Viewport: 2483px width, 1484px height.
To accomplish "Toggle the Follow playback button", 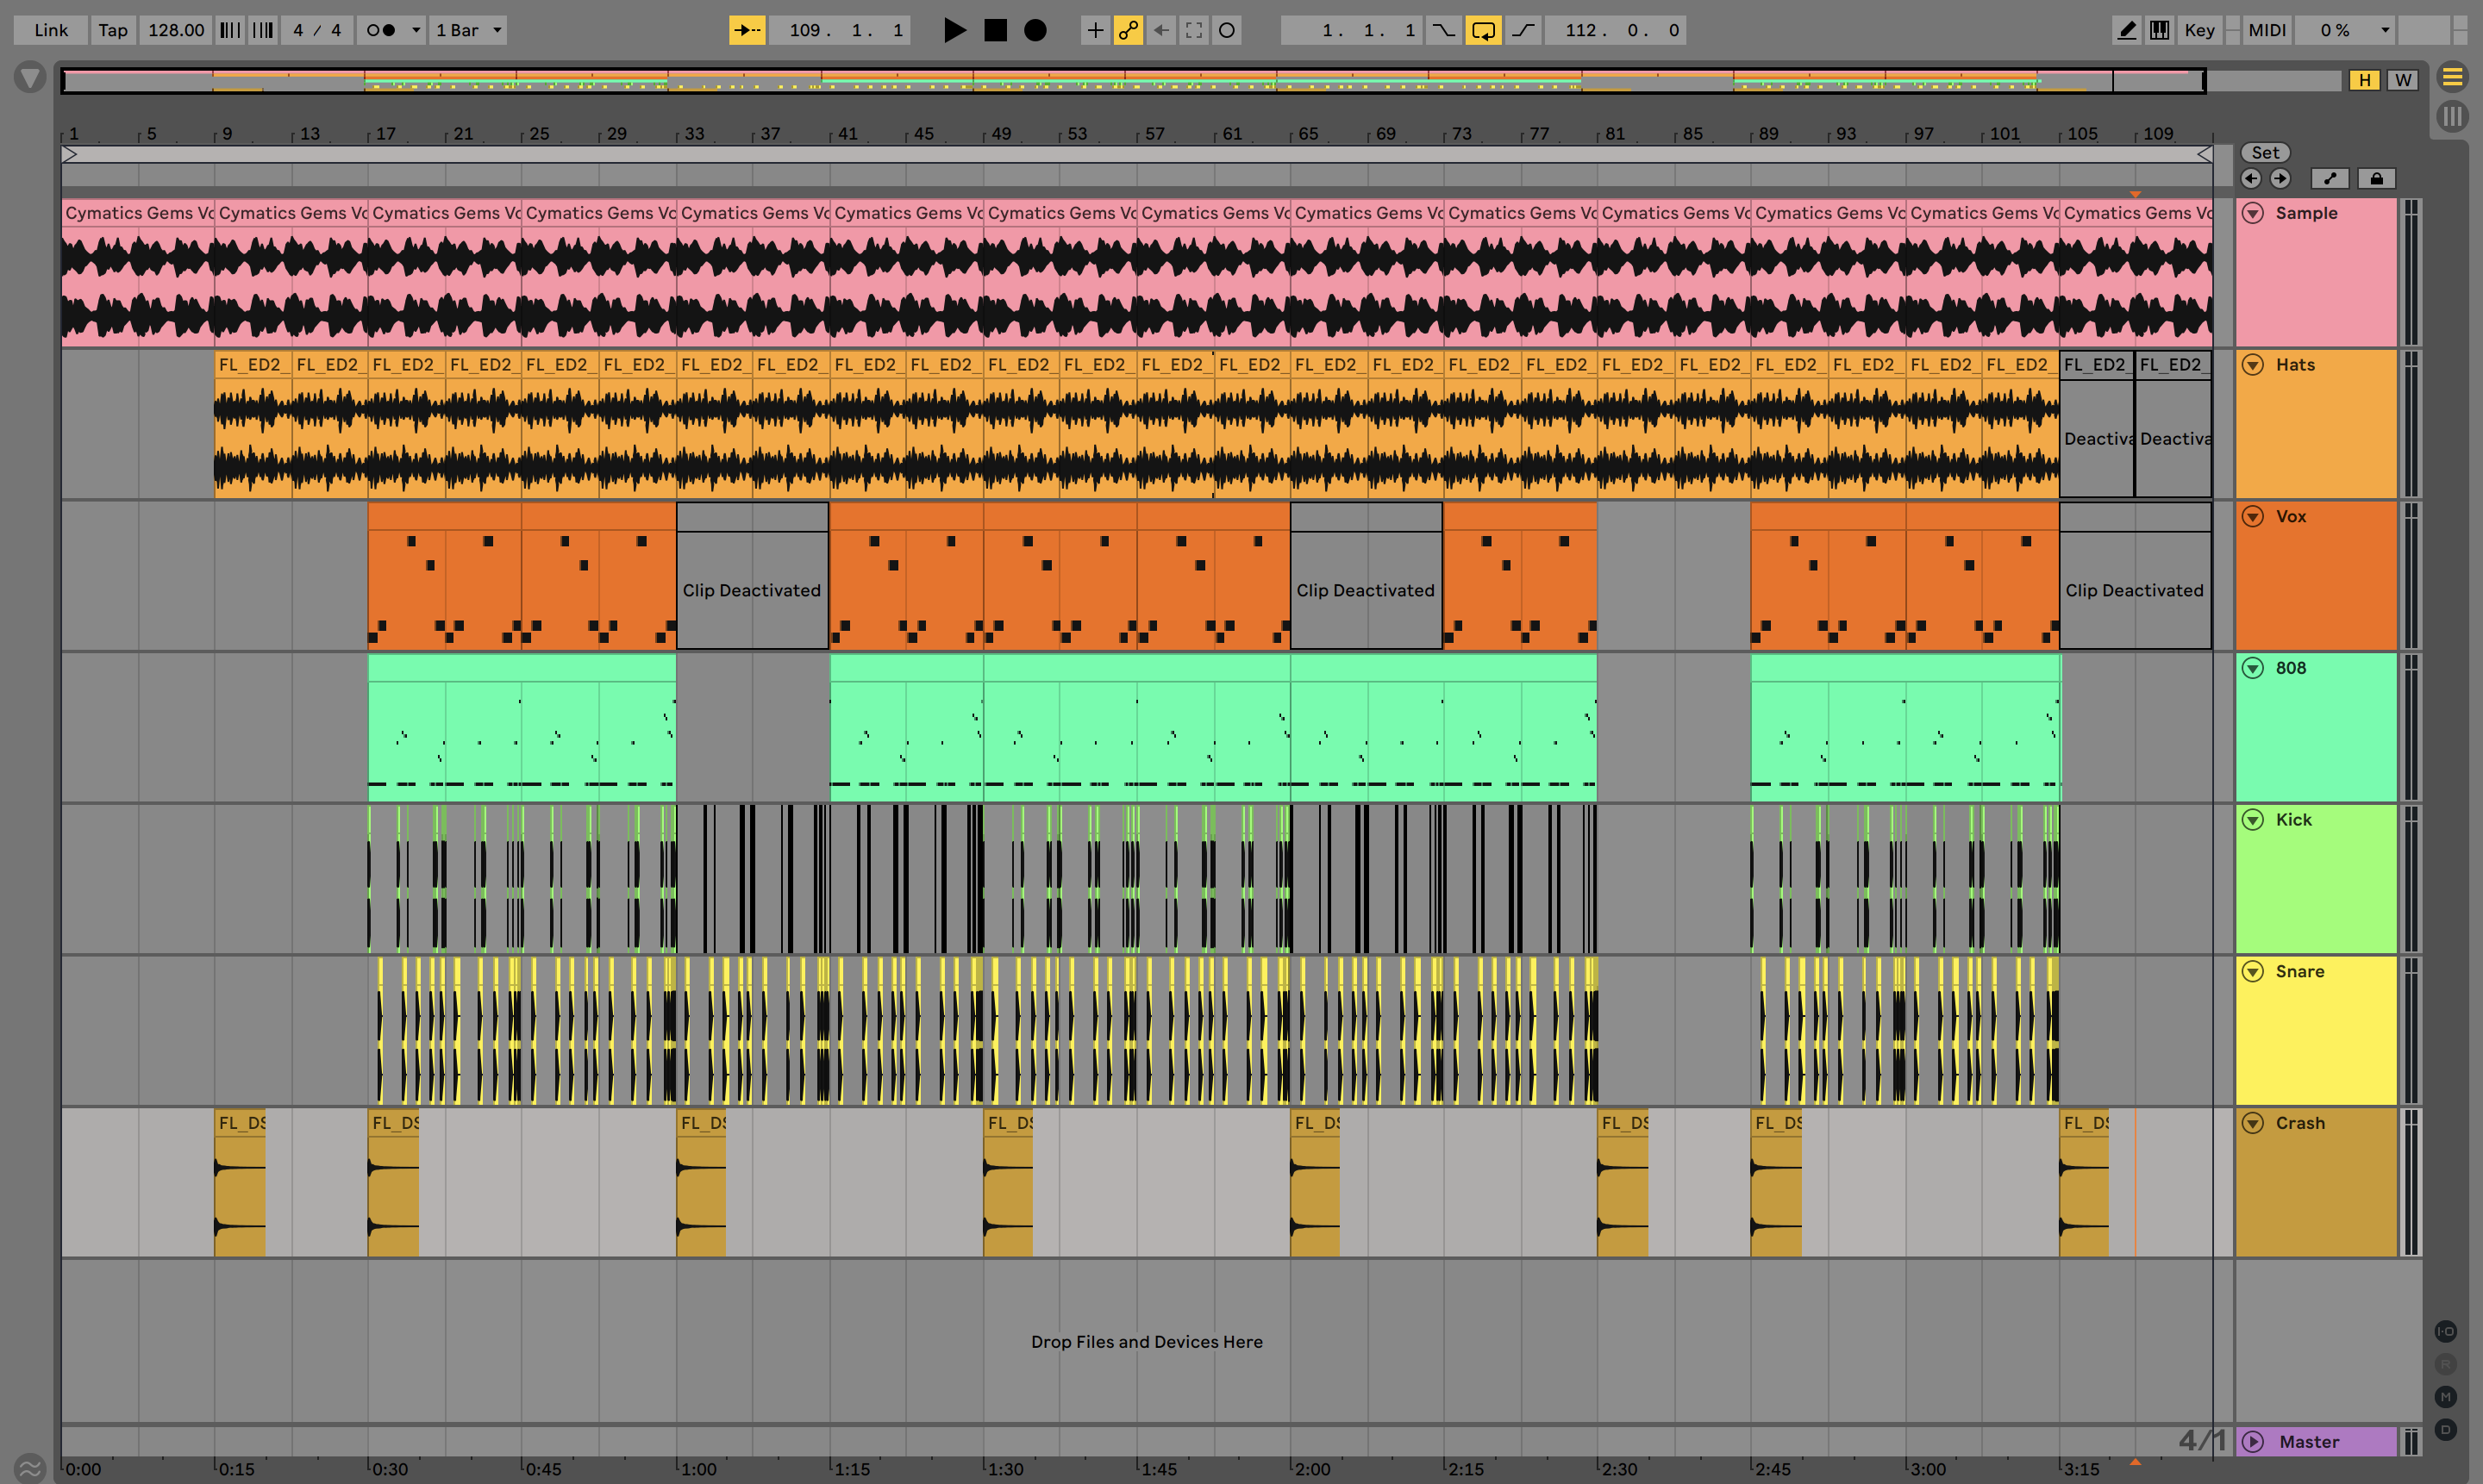I will (x=747, y=30).
